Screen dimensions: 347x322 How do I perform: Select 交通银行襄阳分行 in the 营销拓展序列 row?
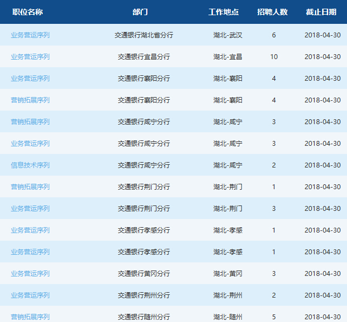[x=144, y=100]
